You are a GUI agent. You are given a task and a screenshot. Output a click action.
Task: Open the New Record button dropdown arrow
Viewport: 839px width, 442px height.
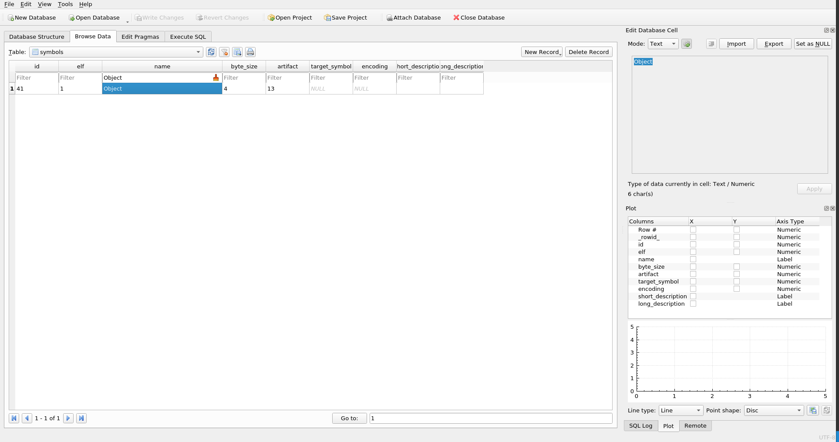[560, 54]
